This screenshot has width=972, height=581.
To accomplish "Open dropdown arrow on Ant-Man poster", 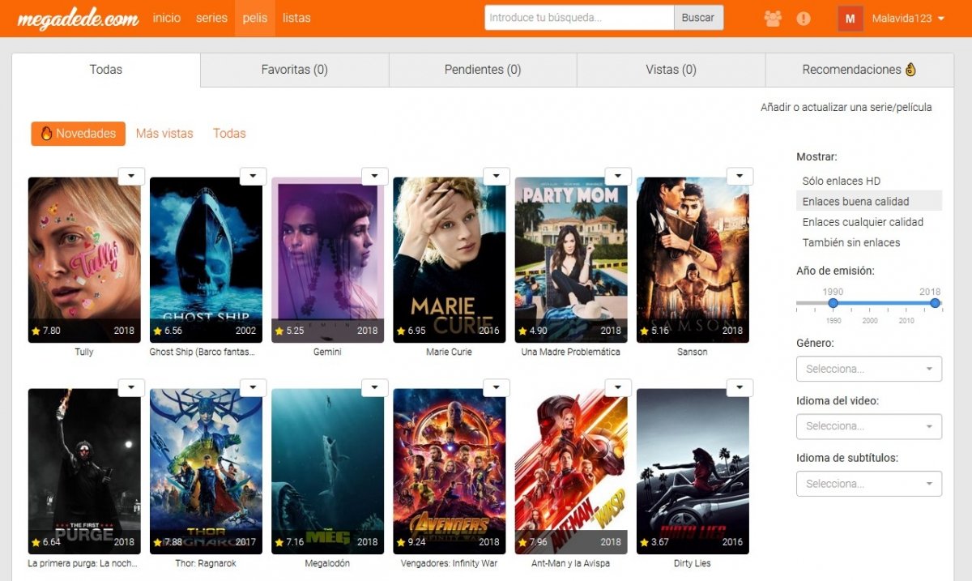I will coord(617,387).
